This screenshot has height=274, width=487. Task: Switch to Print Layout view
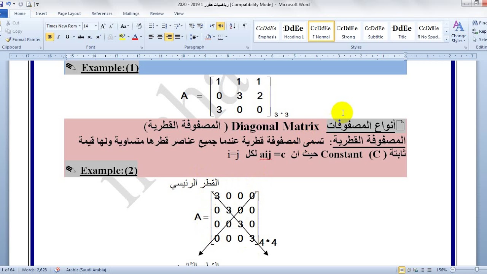401,270
